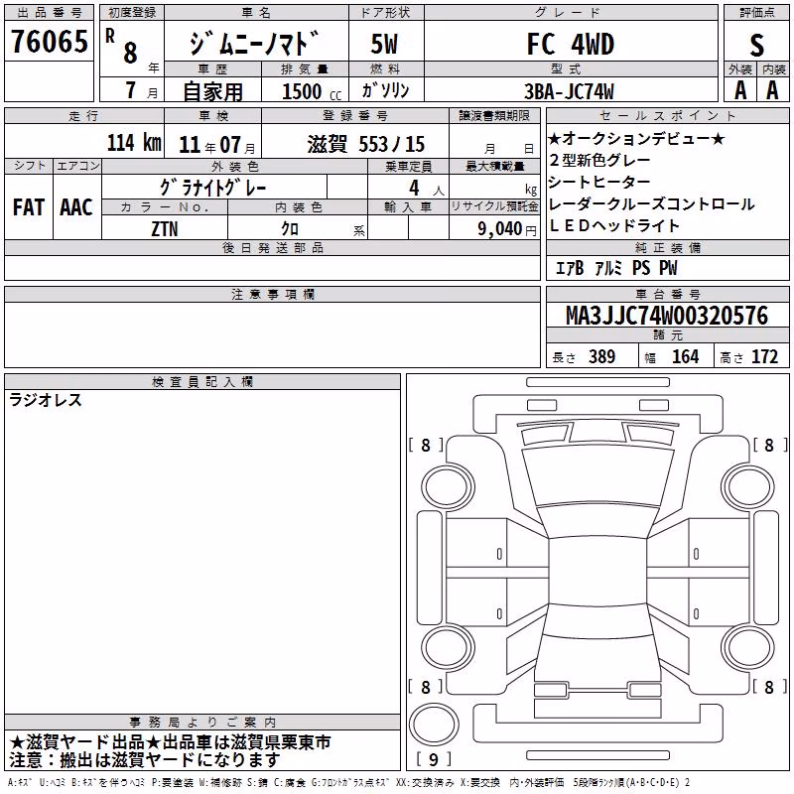Select chassis number MA3JJC74W00320576
Viewport: 794px width, 794px height.
[667, 316]
